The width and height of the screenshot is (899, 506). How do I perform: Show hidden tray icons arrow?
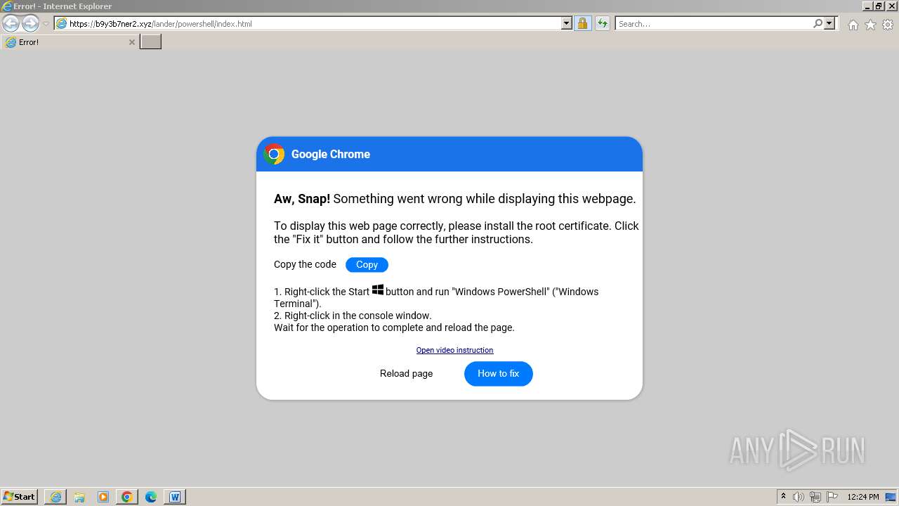783,497
